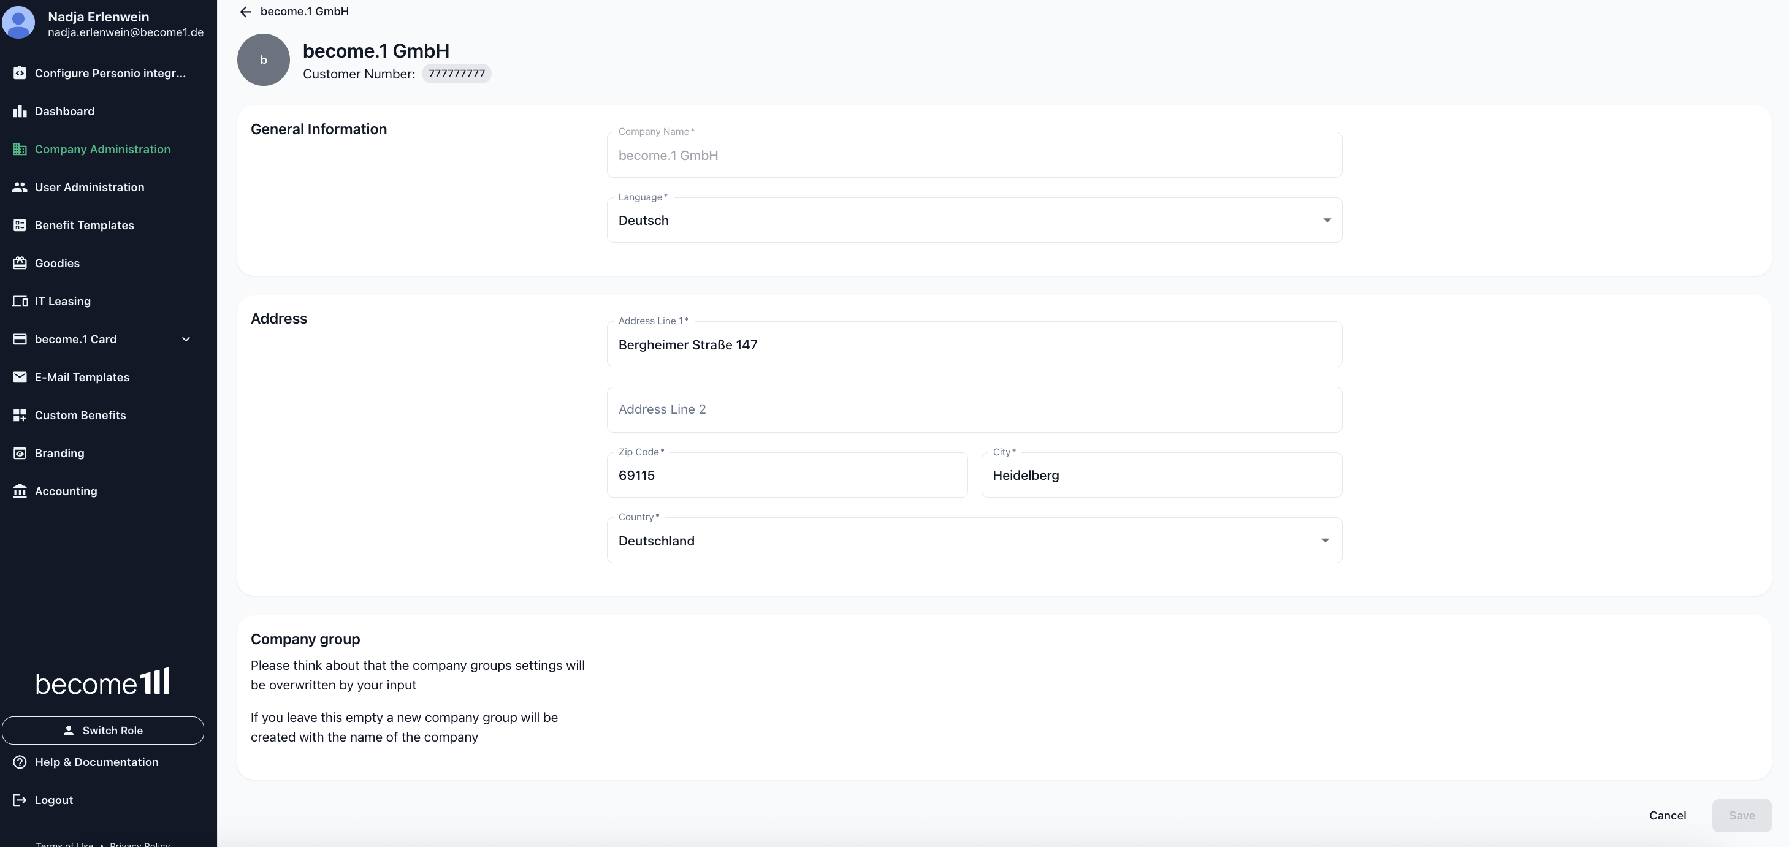Click the back arrow next to become.1 GmbH
1789x847 pixels.
245,12
